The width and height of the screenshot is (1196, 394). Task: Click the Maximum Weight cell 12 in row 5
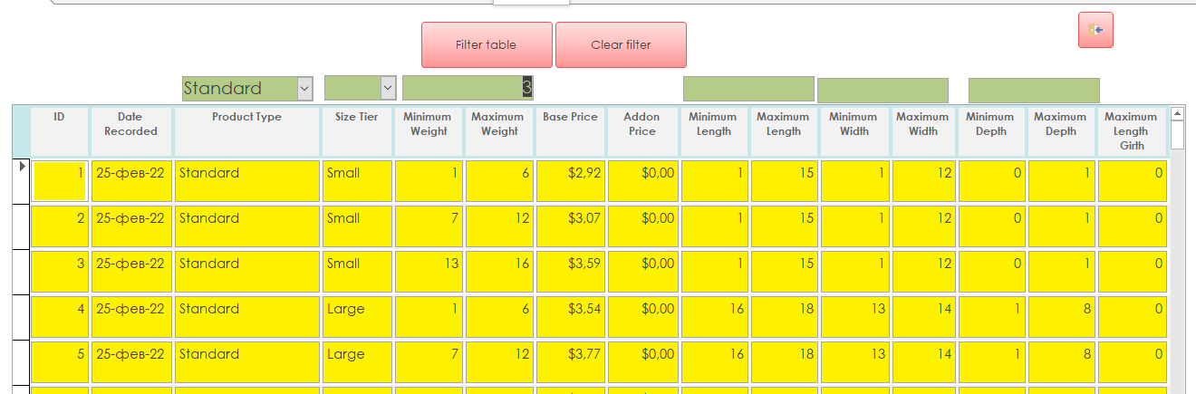500,362
